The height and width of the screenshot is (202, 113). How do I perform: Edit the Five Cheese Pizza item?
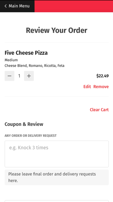point(87,86)
